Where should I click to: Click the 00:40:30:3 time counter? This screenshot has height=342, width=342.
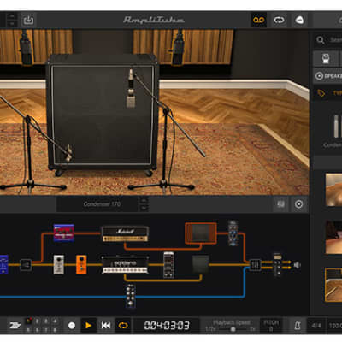coord(167,325)
